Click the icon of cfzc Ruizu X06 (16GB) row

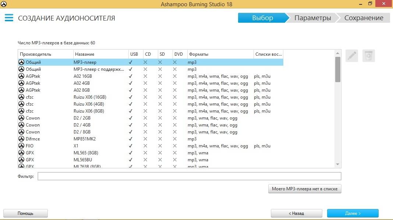tap(21, 97)
